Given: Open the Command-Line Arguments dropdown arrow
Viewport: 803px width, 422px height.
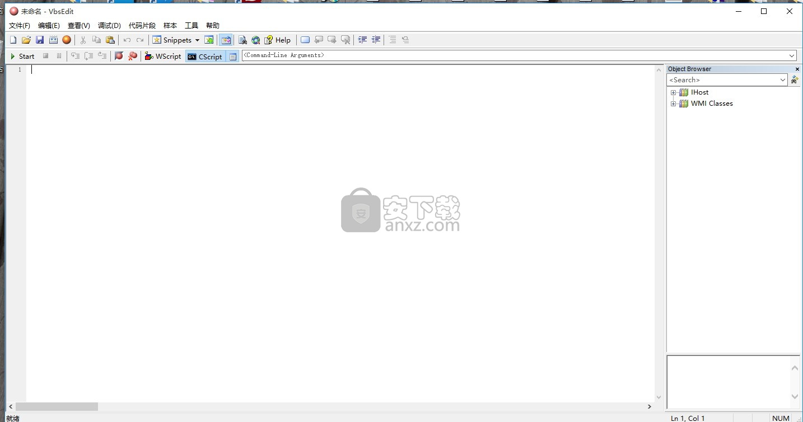Looking at the screenshot, I should pos(792,55).
